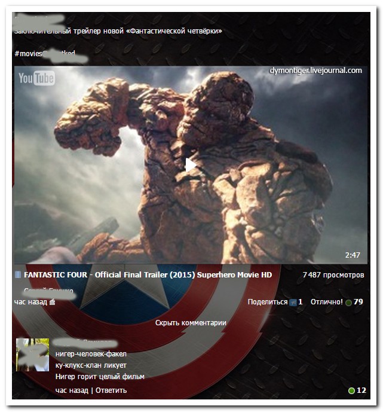
Task: Click the 7 487 просмотров view count
Action: 333,275
